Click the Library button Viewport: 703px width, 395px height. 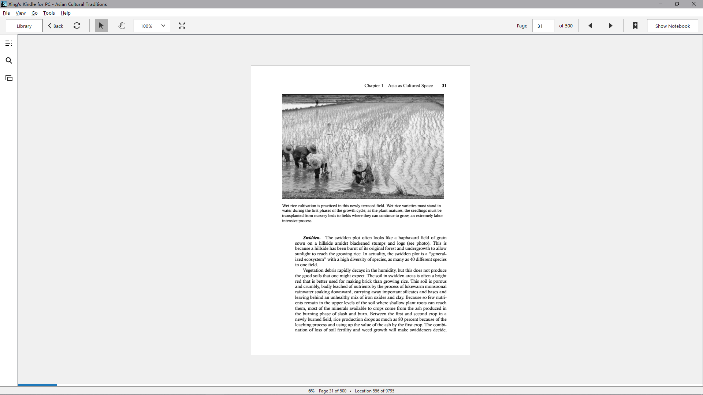[24, 26]
